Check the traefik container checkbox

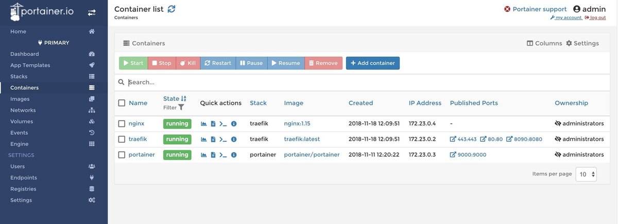tap(122, 139)
